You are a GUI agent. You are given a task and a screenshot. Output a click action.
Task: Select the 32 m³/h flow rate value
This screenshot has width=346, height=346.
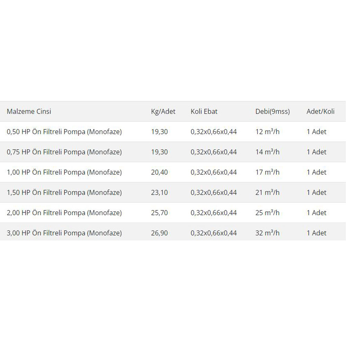[267, 233]
